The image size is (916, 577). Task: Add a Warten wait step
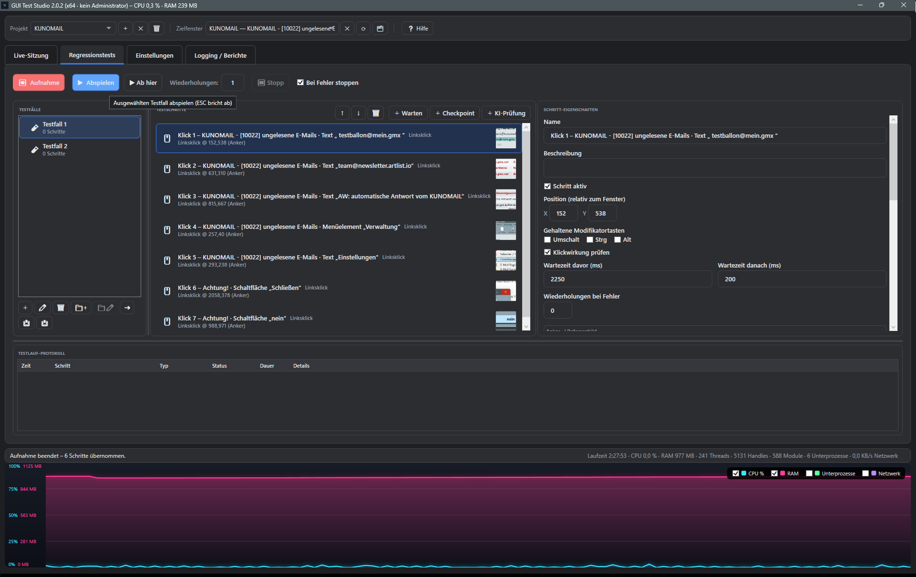[408, 113]
